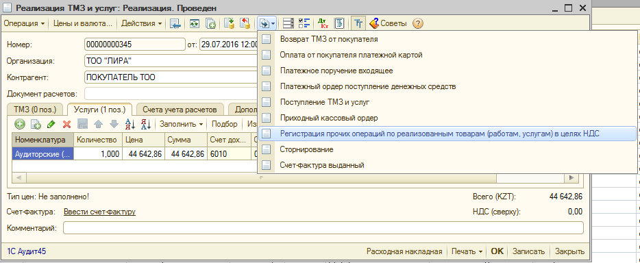Click the Документ расчетов field

coord(171,93)
